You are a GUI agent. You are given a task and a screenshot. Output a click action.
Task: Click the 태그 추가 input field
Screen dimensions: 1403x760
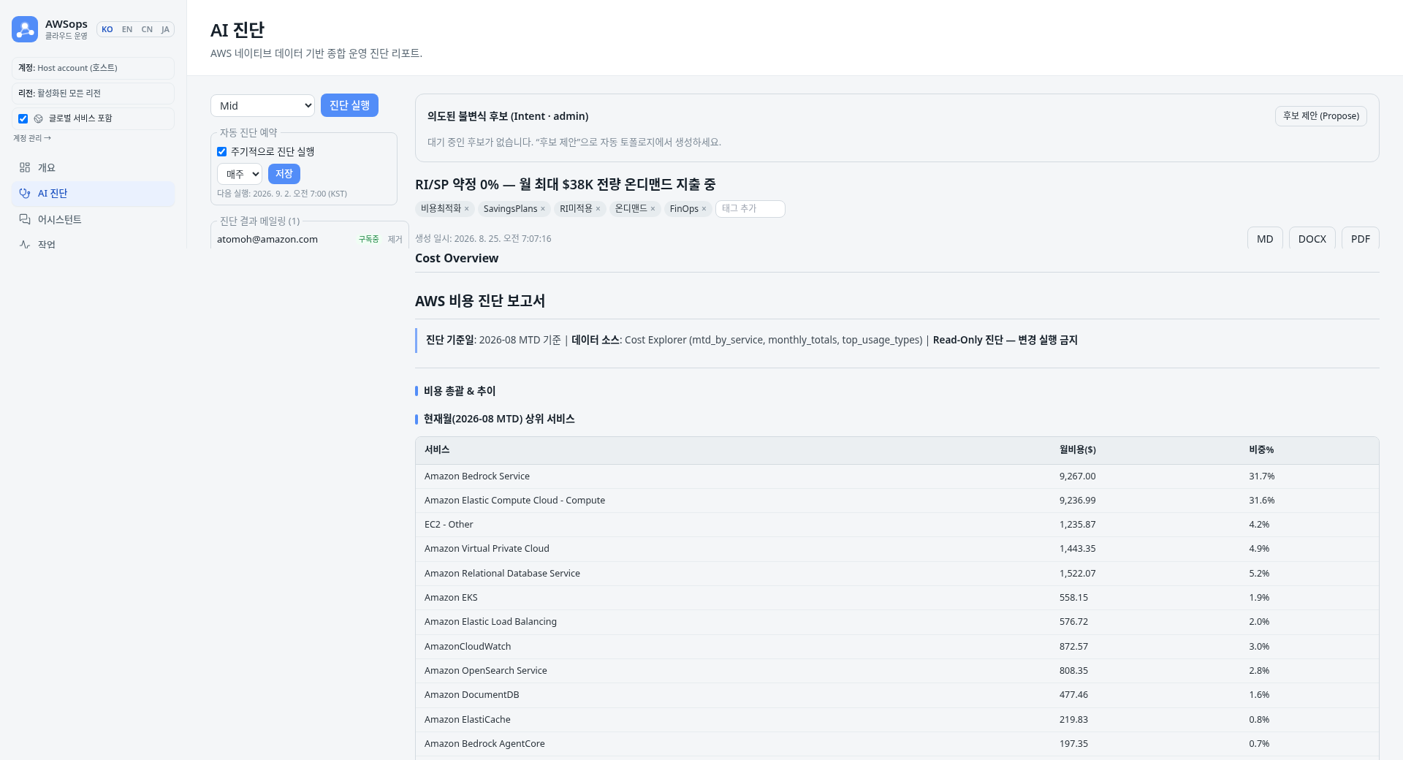click(x=750, y=209)
